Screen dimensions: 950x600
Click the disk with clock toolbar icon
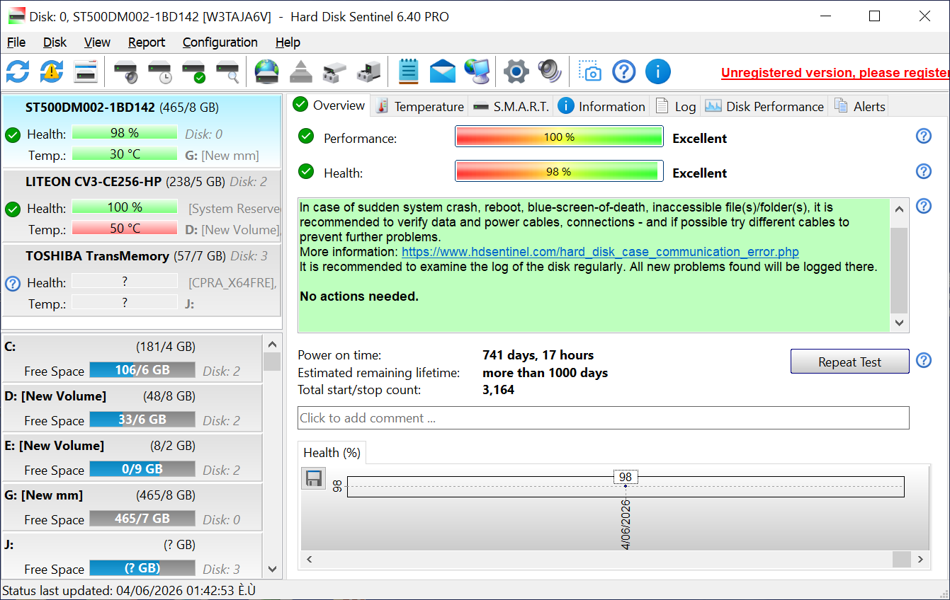[x=160, y=71]
